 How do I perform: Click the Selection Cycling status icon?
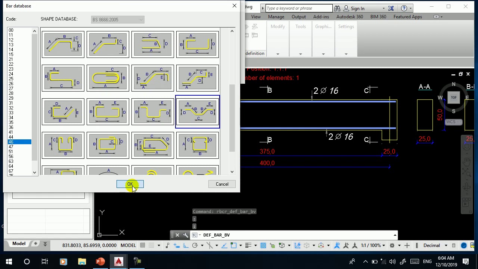coord(272,245)
